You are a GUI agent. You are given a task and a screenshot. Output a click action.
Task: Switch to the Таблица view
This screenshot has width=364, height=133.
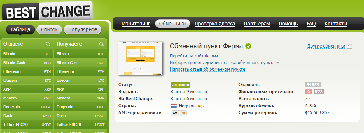coord(20,29)
